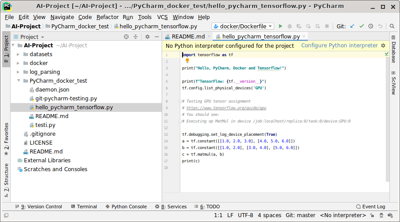Screen dimensions: 400x222
Task: Click the Stop square icon
Action: coord(327,26)
